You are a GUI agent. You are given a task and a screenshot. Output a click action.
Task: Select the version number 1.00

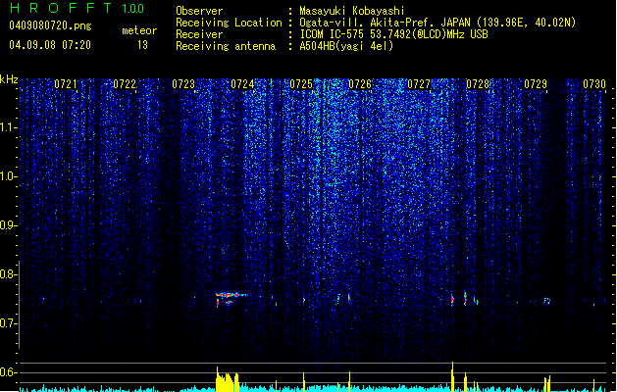(133, 9)
